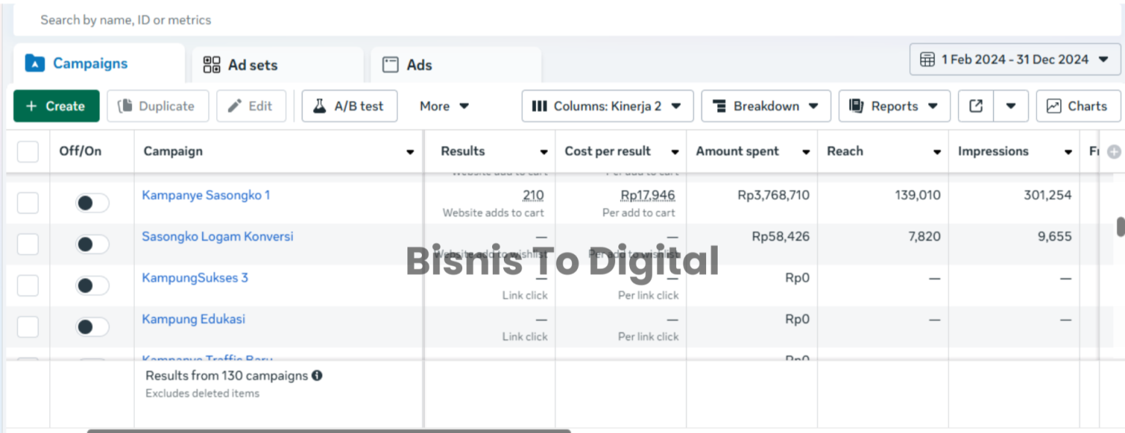Click the Export icon next to Charts
This screenshot has width=1125, height=433.
[976, 106]
